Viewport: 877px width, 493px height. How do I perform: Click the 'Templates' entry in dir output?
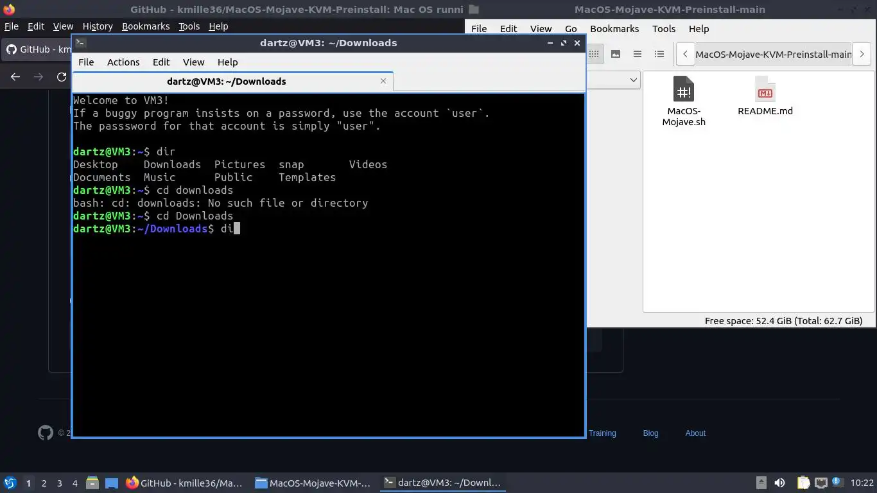(x=307, y=177)
